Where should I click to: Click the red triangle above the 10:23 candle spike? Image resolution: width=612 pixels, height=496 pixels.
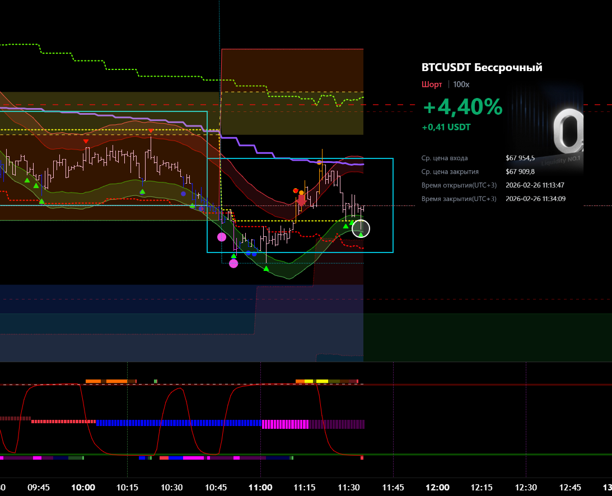click(151, 130)
